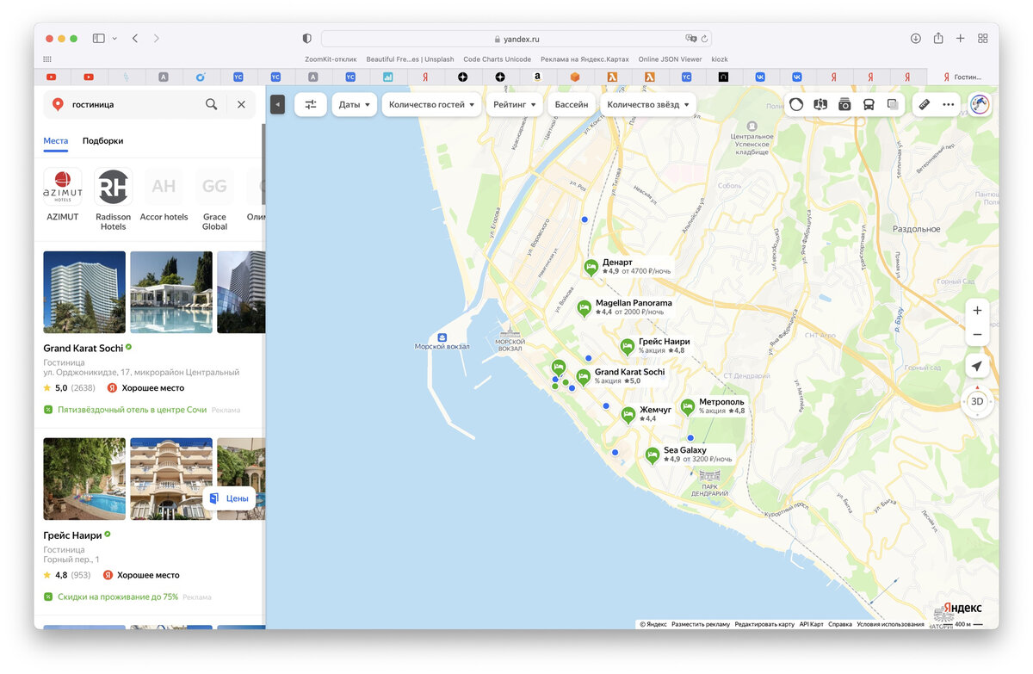Open photos layer camera icon
This screenshot has width=1033, height=674.
[844, 104]
